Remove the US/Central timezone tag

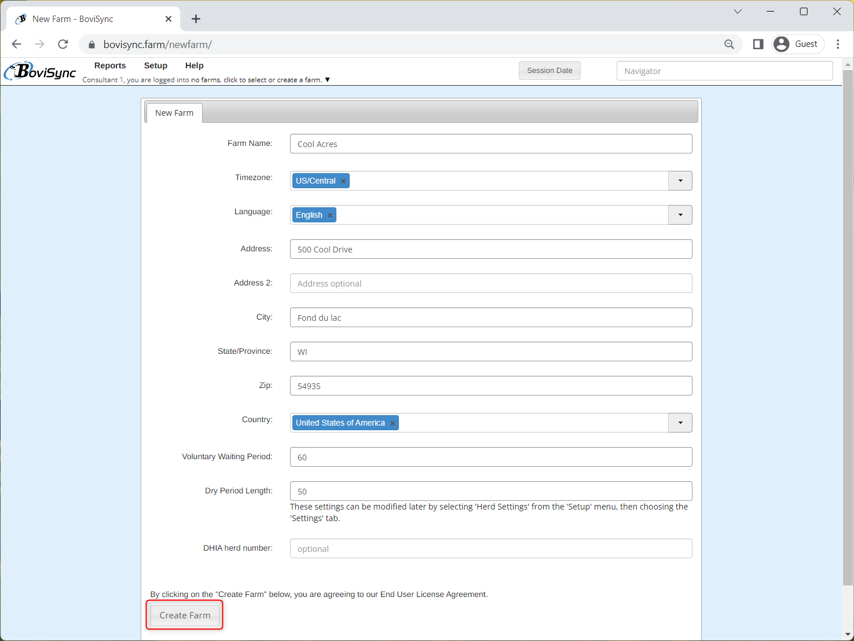(x=343, y=181)
